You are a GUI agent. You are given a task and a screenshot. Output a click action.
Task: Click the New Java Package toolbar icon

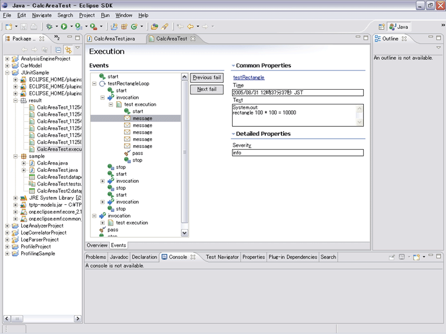(x=124, y=27)
